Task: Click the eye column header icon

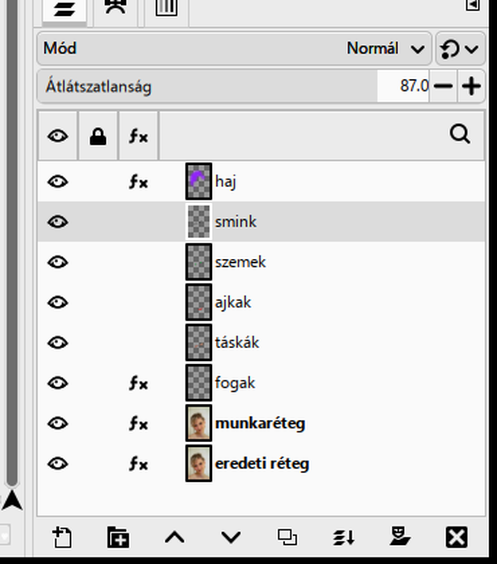Action: coord(58,136)
